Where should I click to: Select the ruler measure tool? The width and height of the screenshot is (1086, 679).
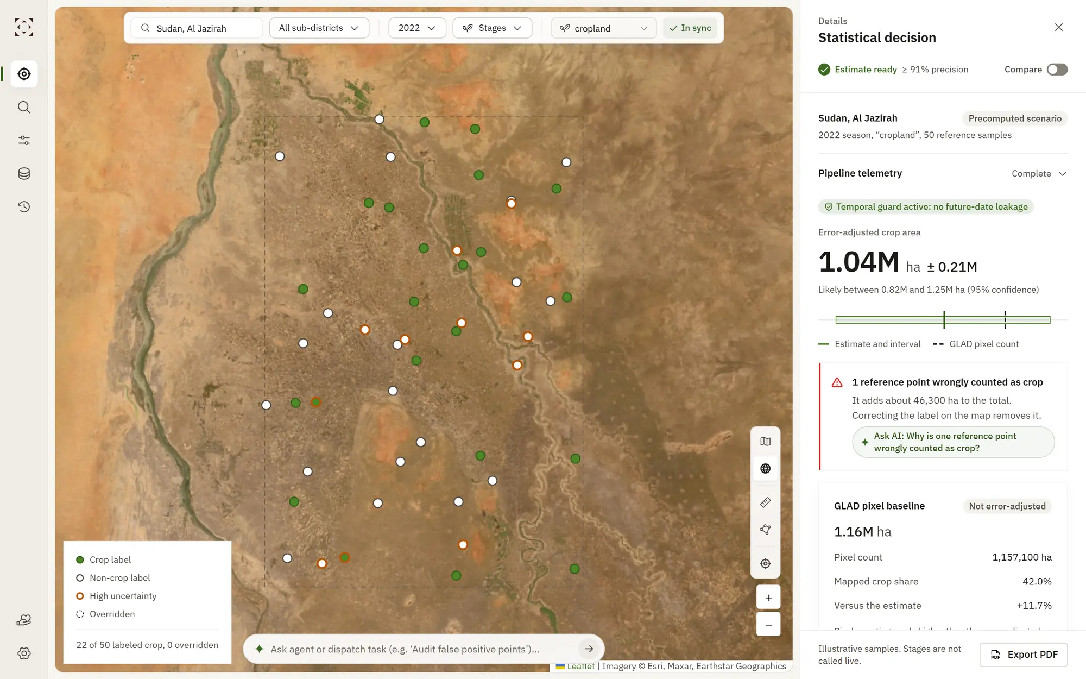765,502
